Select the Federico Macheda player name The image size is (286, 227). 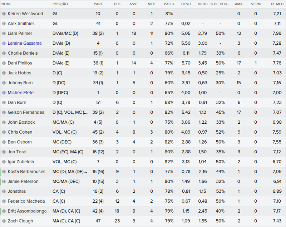(x=26, y=201)
